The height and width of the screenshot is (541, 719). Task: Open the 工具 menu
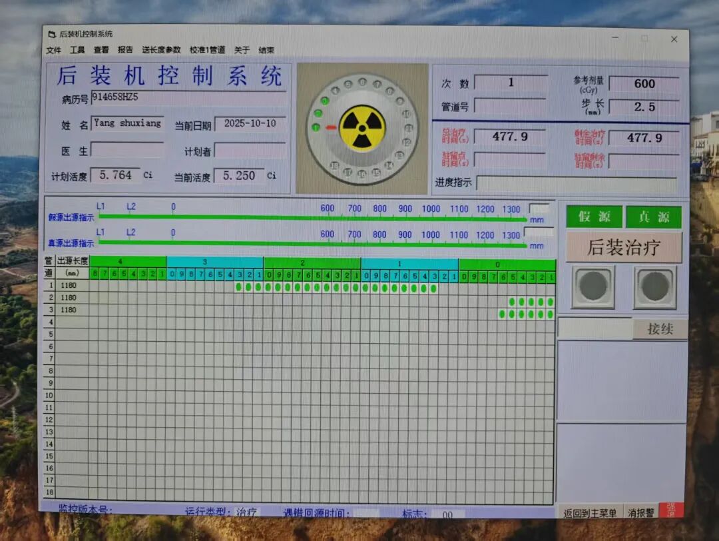(x=77, y=50)
